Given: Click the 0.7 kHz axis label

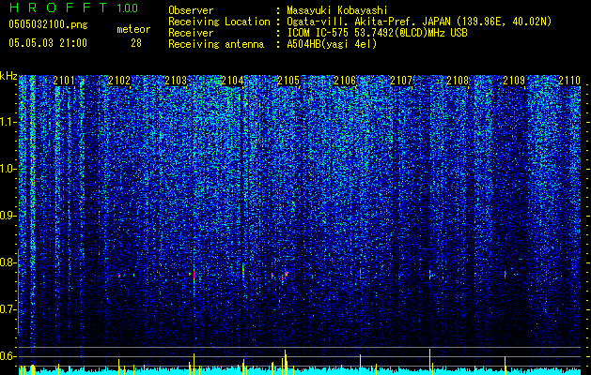Looking at the screenshot, I should pyautogui.click(x=8, y=309).
